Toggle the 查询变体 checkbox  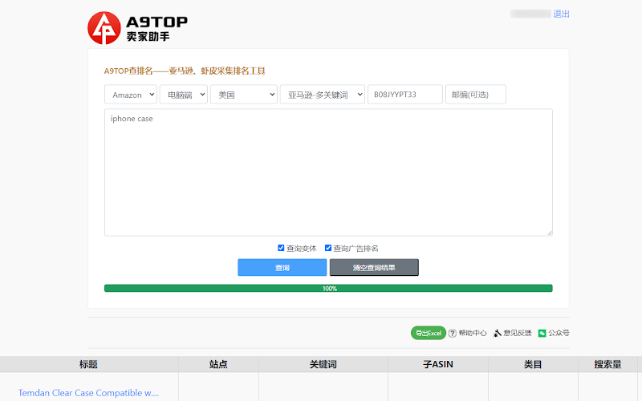(281, 248)
